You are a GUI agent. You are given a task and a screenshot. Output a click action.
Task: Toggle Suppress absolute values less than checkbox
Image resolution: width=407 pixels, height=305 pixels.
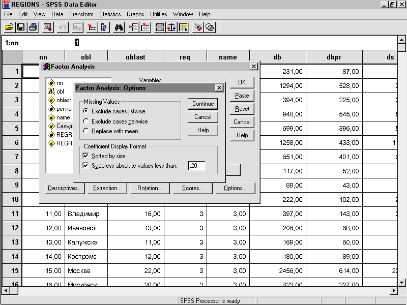(85, 166)
